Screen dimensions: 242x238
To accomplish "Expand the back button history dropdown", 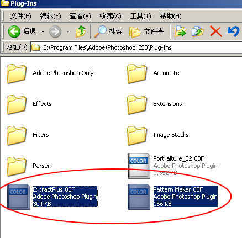I will [43, 32].
